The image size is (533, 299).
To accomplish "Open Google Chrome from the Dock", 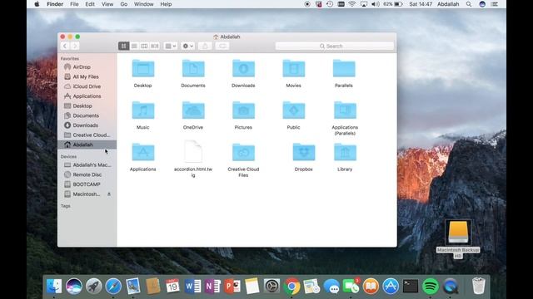I will coord(291,287).
